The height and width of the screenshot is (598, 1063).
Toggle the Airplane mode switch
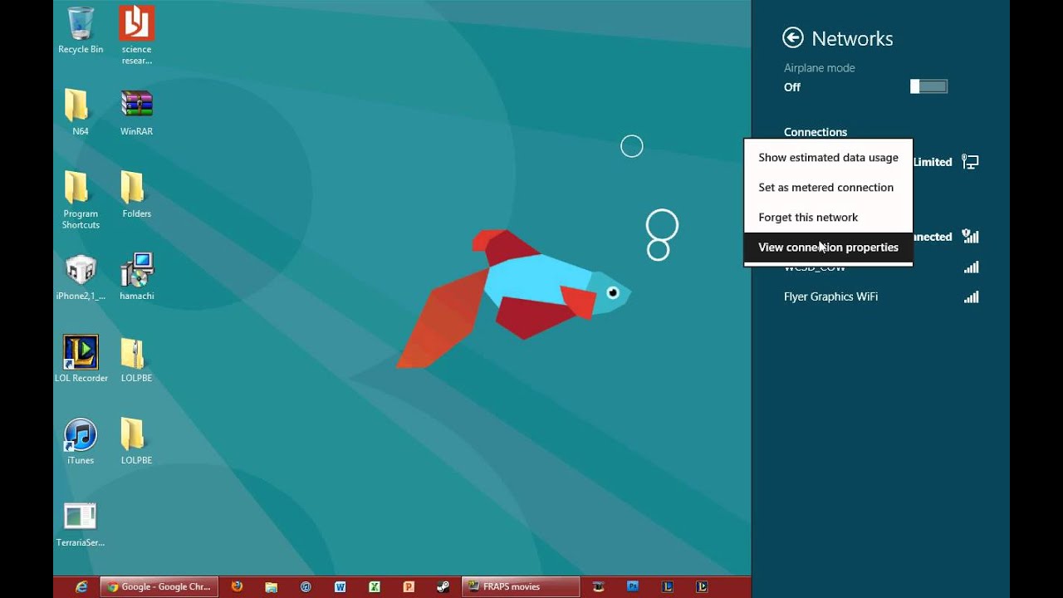click(x=928, y=86)
